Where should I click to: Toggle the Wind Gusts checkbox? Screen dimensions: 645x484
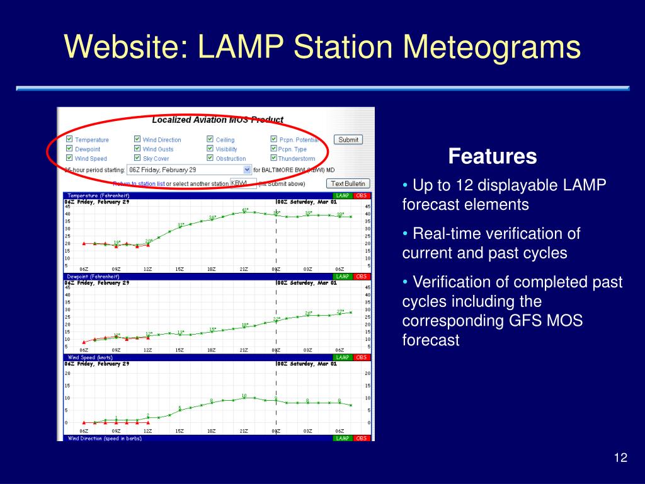click(x=137, y=149)
